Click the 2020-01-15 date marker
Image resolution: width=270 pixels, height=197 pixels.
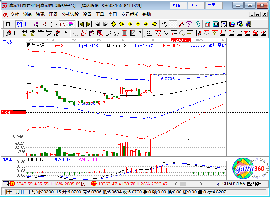click(181, 40)
